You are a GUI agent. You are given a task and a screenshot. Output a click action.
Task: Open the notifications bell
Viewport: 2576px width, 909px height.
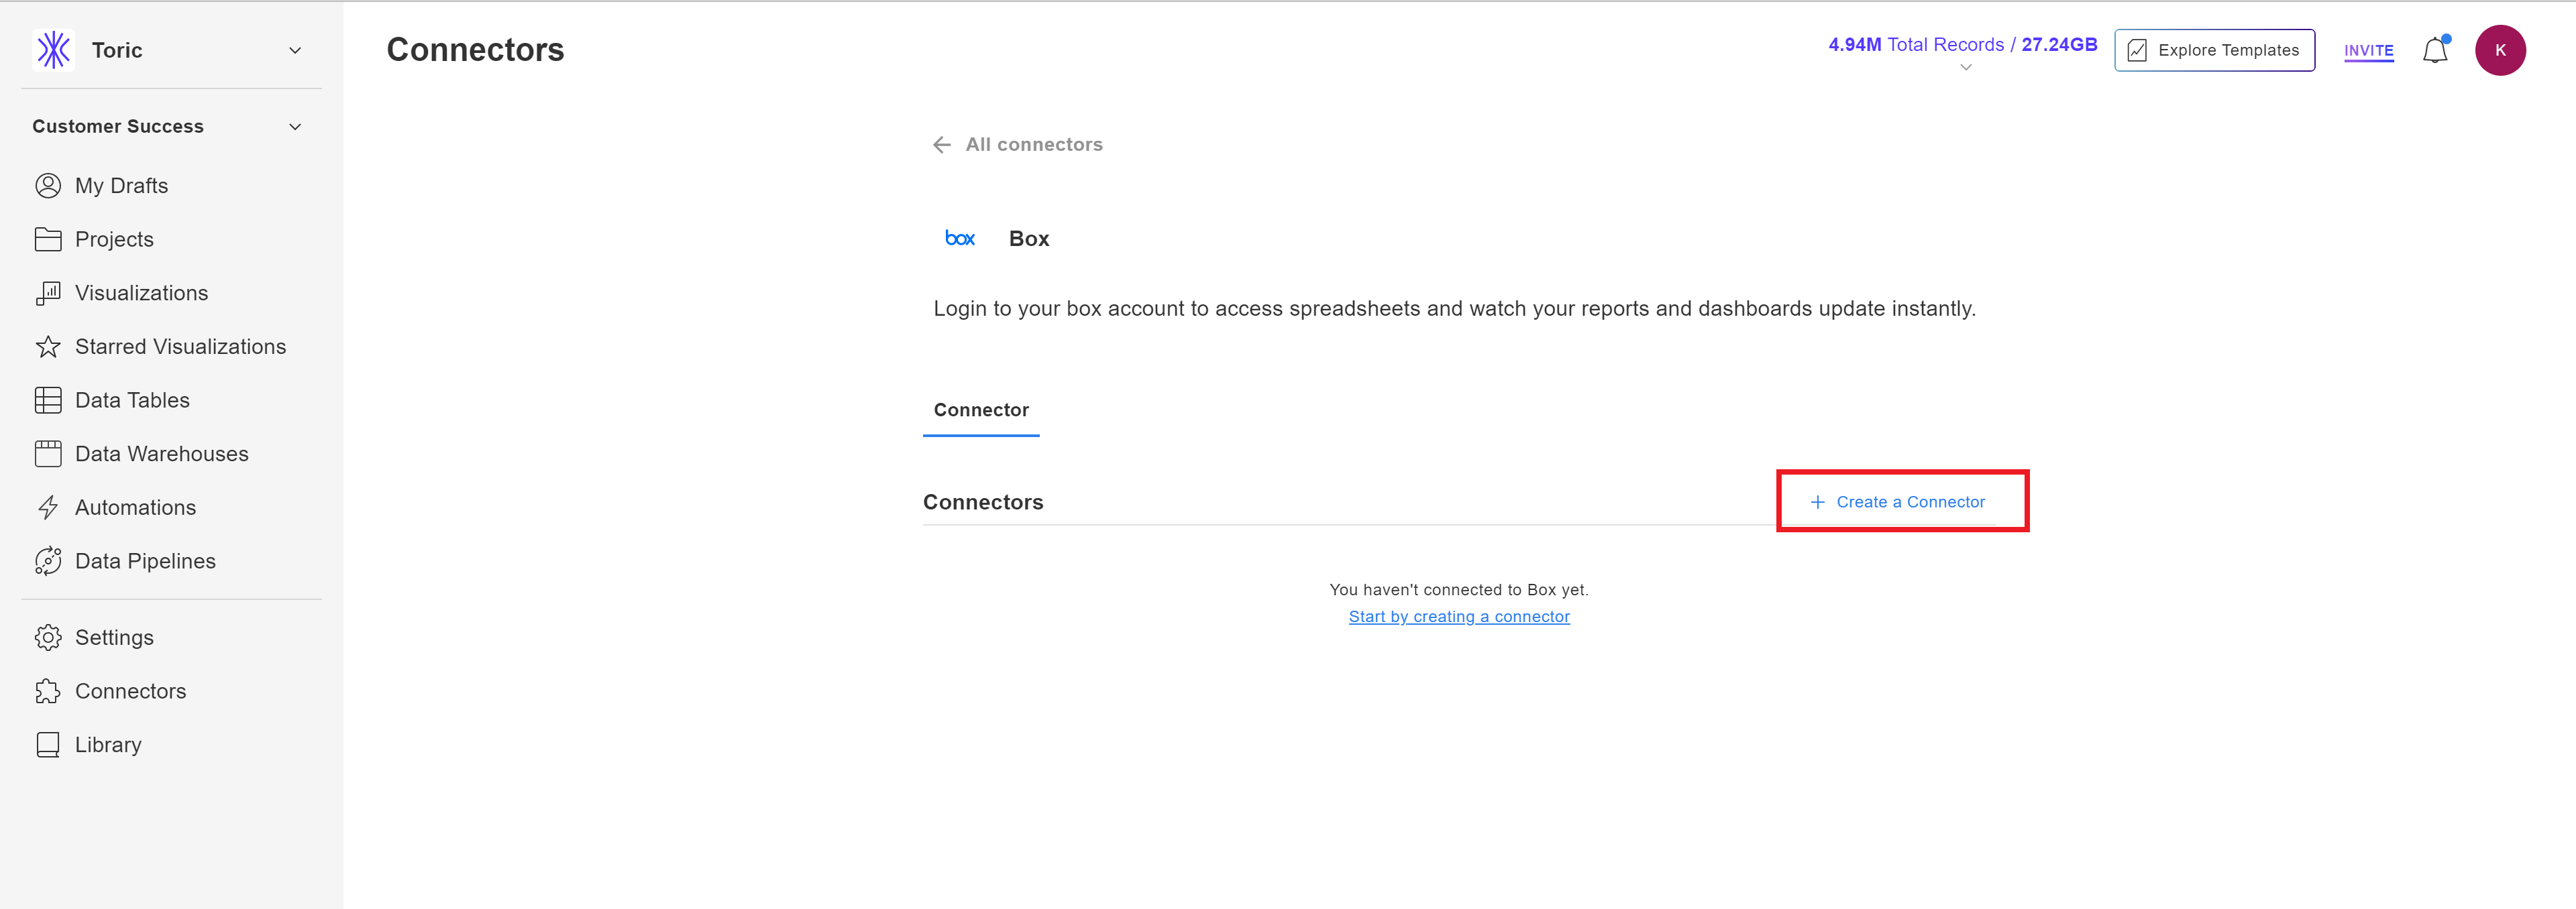(x=2435, y=50)
